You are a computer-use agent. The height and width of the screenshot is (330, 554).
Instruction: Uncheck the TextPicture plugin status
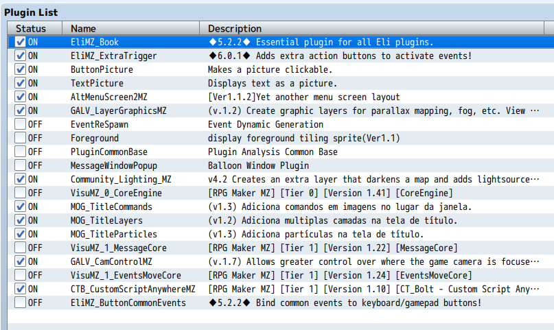(20, 83)
